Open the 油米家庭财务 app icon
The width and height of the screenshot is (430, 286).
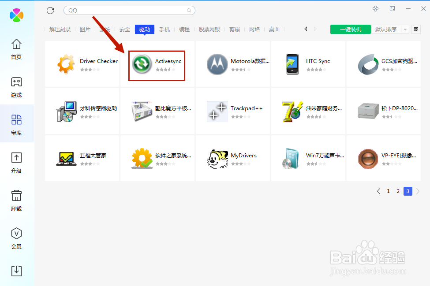coord(292,111)
